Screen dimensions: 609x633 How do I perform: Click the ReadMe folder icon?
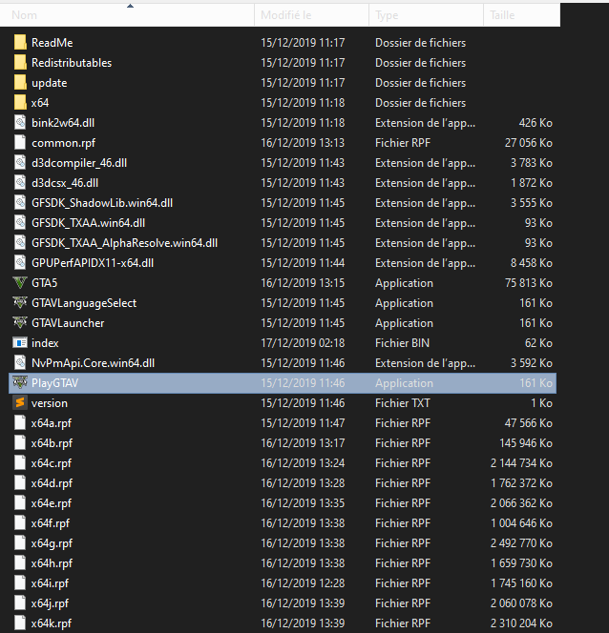pyautogui.click(x=21, y=43)
